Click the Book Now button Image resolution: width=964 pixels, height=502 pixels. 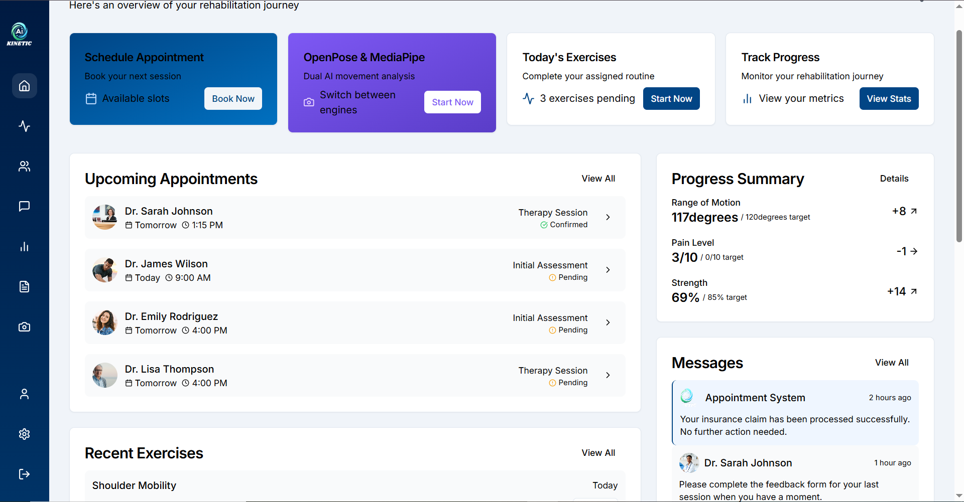click(233, 99)
